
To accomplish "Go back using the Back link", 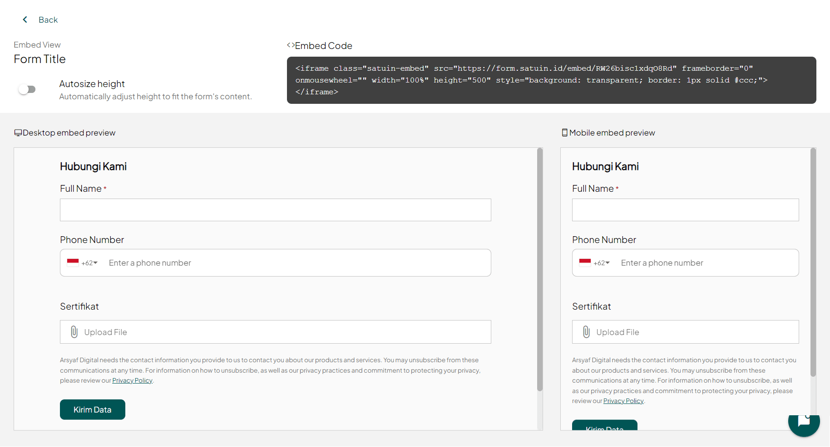I will click(x=48, y=20).
